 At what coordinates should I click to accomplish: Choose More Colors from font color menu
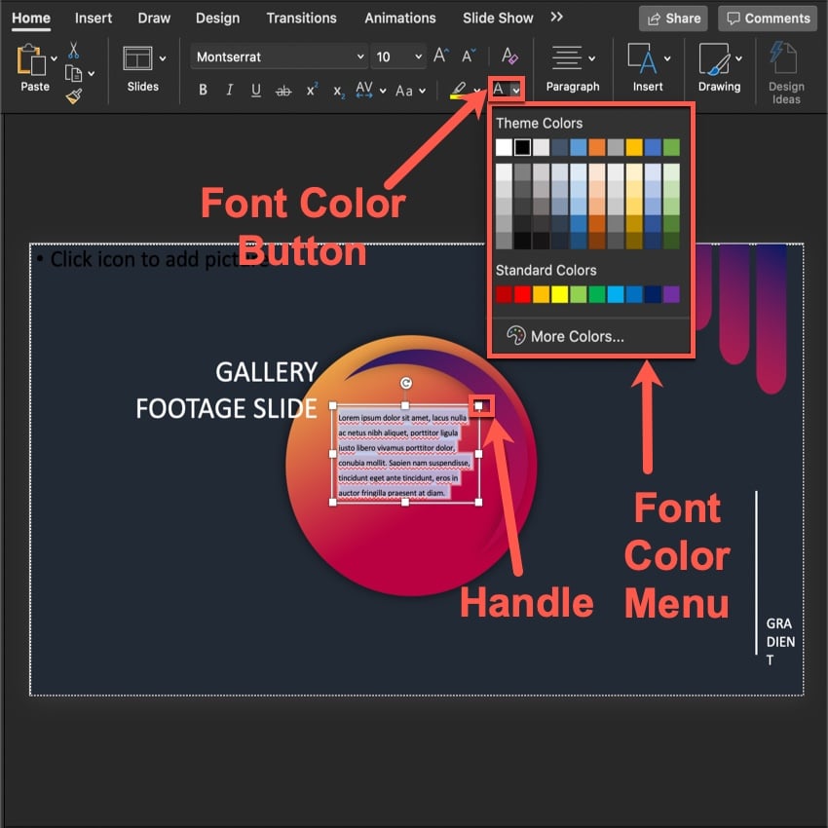577,336
